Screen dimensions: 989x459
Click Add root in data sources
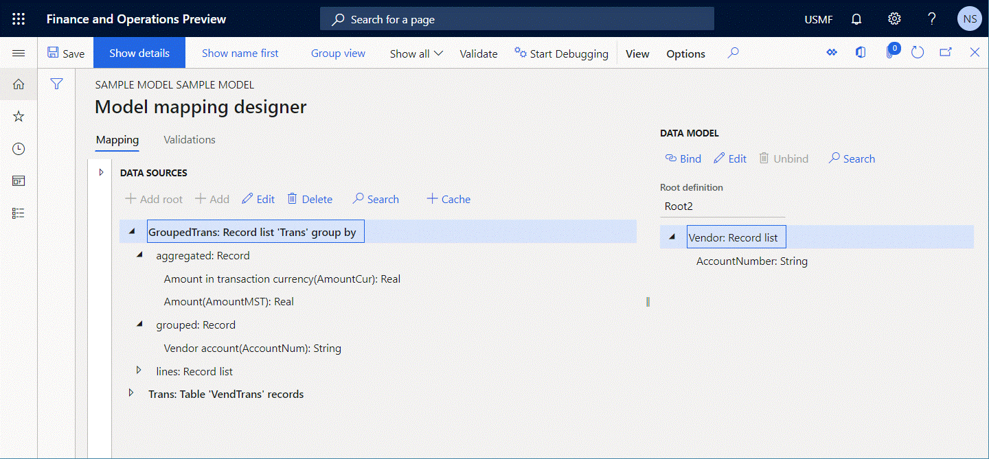click(154, 200)
